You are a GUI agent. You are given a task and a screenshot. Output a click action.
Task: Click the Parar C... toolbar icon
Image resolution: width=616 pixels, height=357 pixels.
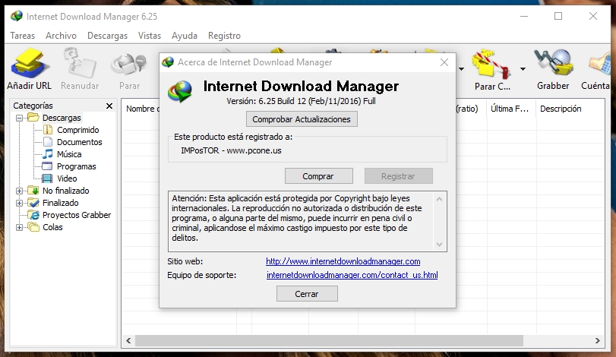492,64
